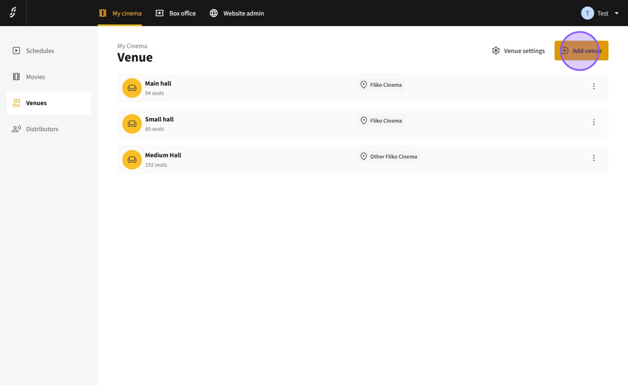
Task: Open Main hall three-dot options menu
Action: tap(593, 86)
